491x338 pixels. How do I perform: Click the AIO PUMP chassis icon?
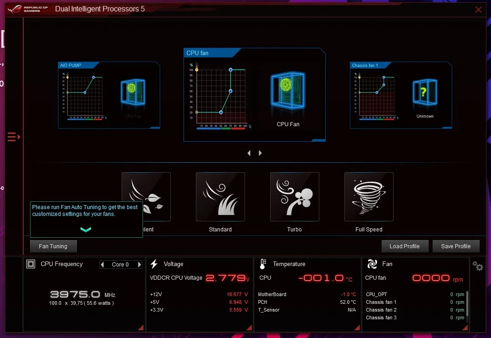click(x=133, y=92)
